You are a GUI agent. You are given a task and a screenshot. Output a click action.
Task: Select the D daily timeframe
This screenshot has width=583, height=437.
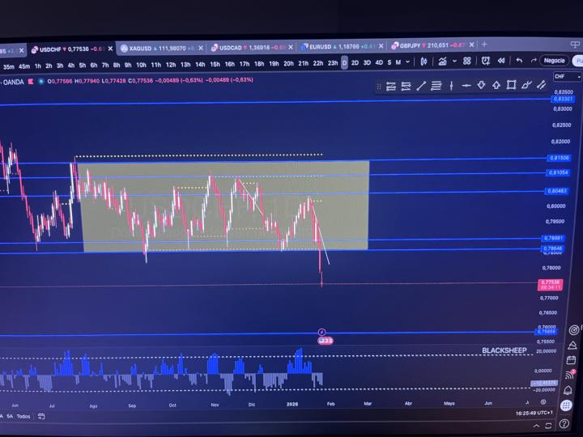[344, 63]
